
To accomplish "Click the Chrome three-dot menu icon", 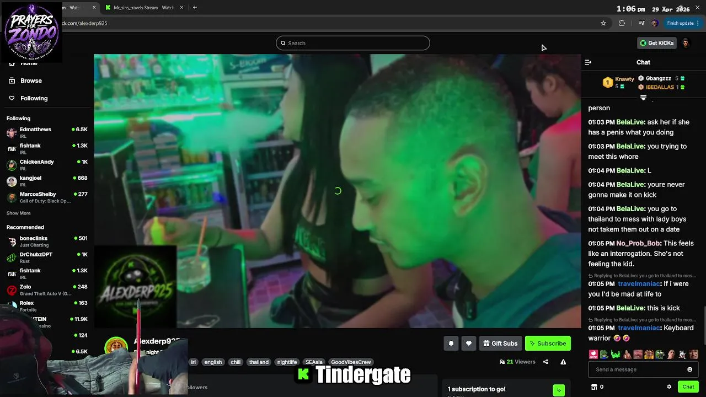I will pyautogui.click(x=698, y=23).
